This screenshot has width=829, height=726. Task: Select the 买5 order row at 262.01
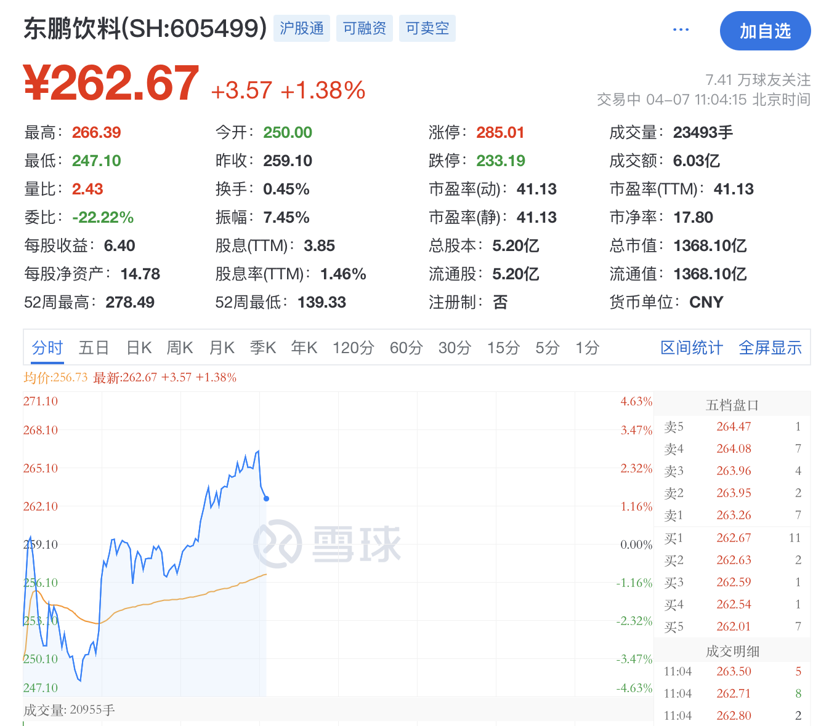point(732,626)
